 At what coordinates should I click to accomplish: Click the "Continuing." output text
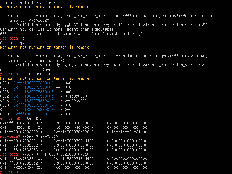(12, 43)
